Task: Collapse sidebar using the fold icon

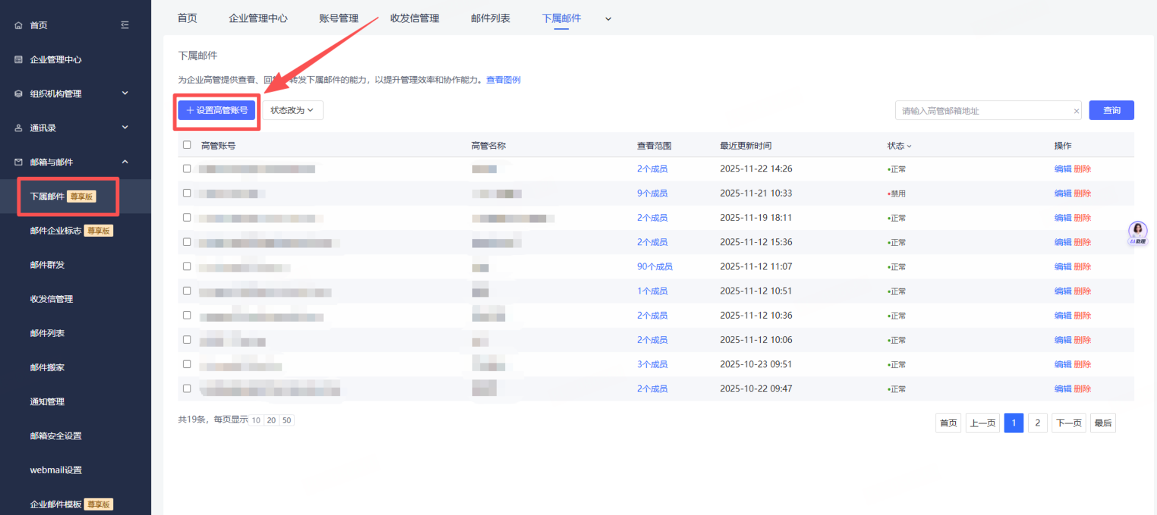Action: click(125, 25)
